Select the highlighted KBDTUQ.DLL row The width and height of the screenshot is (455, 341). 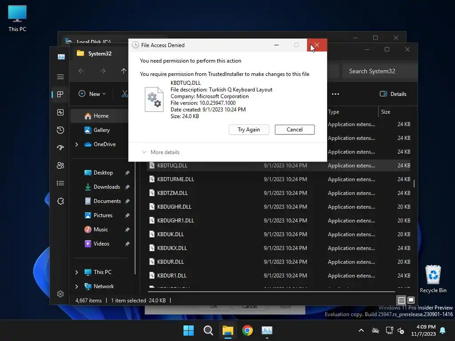coord(279,166)
